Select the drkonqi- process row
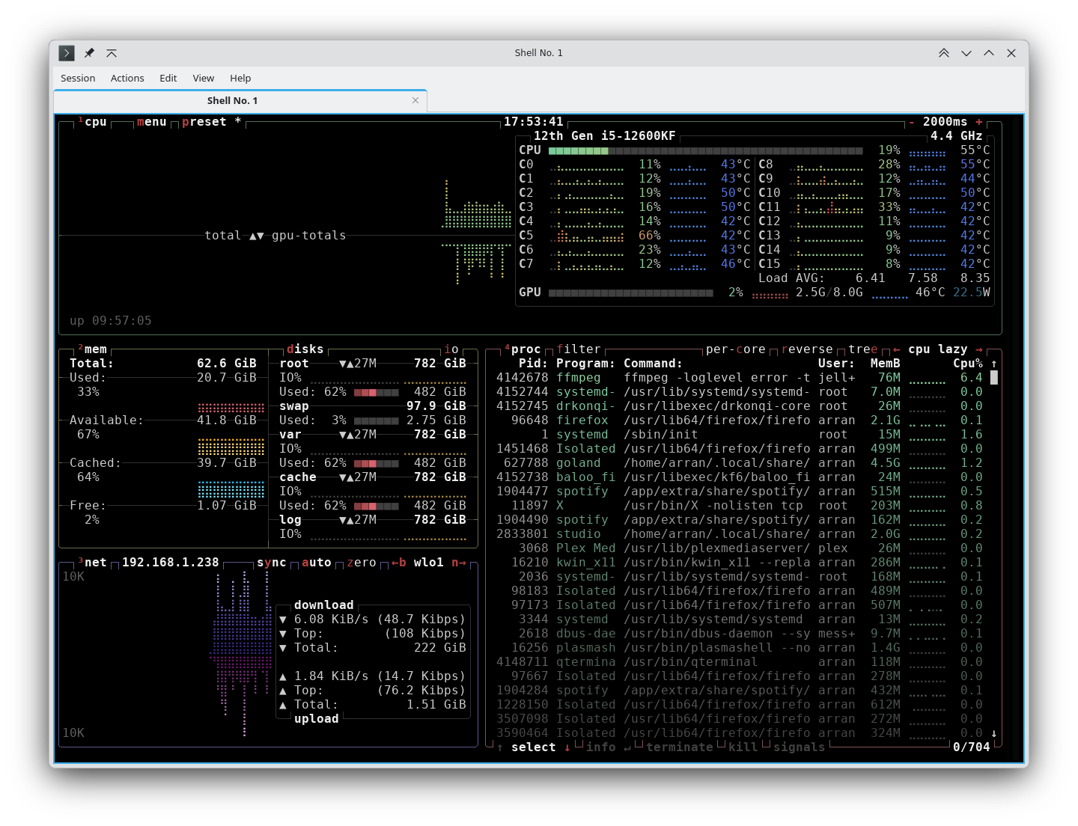 point(740,406)
